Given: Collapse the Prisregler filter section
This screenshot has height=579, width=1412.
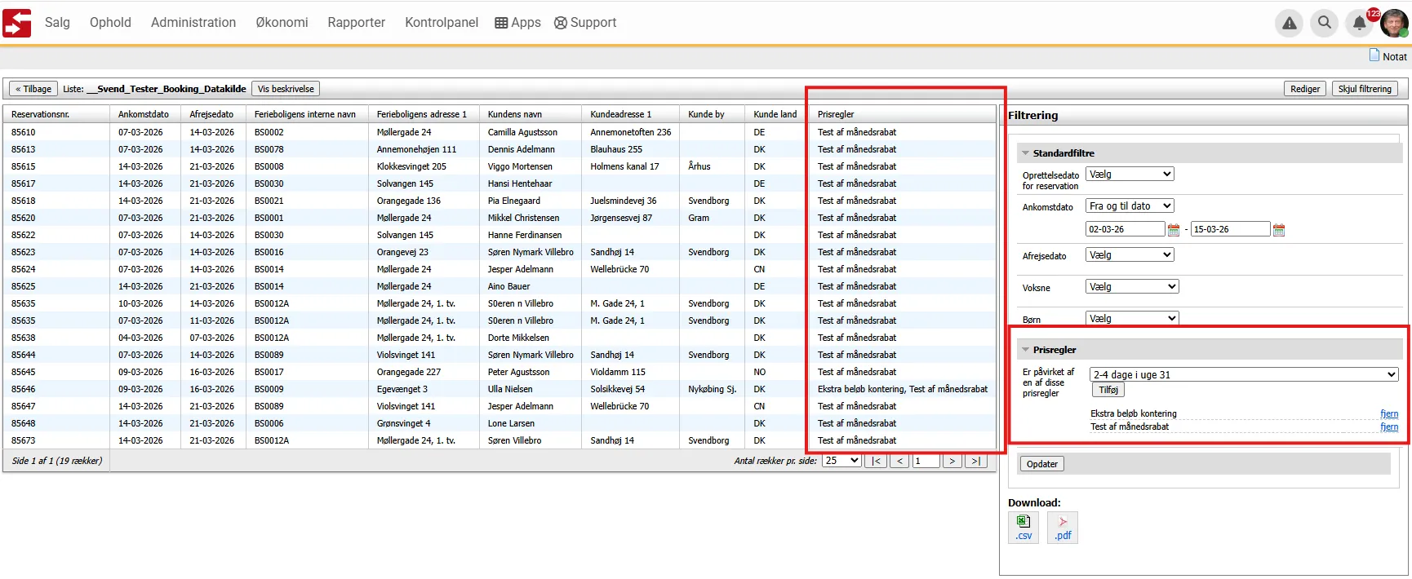Looking at the screenshot, I should tap(1026, 350).
